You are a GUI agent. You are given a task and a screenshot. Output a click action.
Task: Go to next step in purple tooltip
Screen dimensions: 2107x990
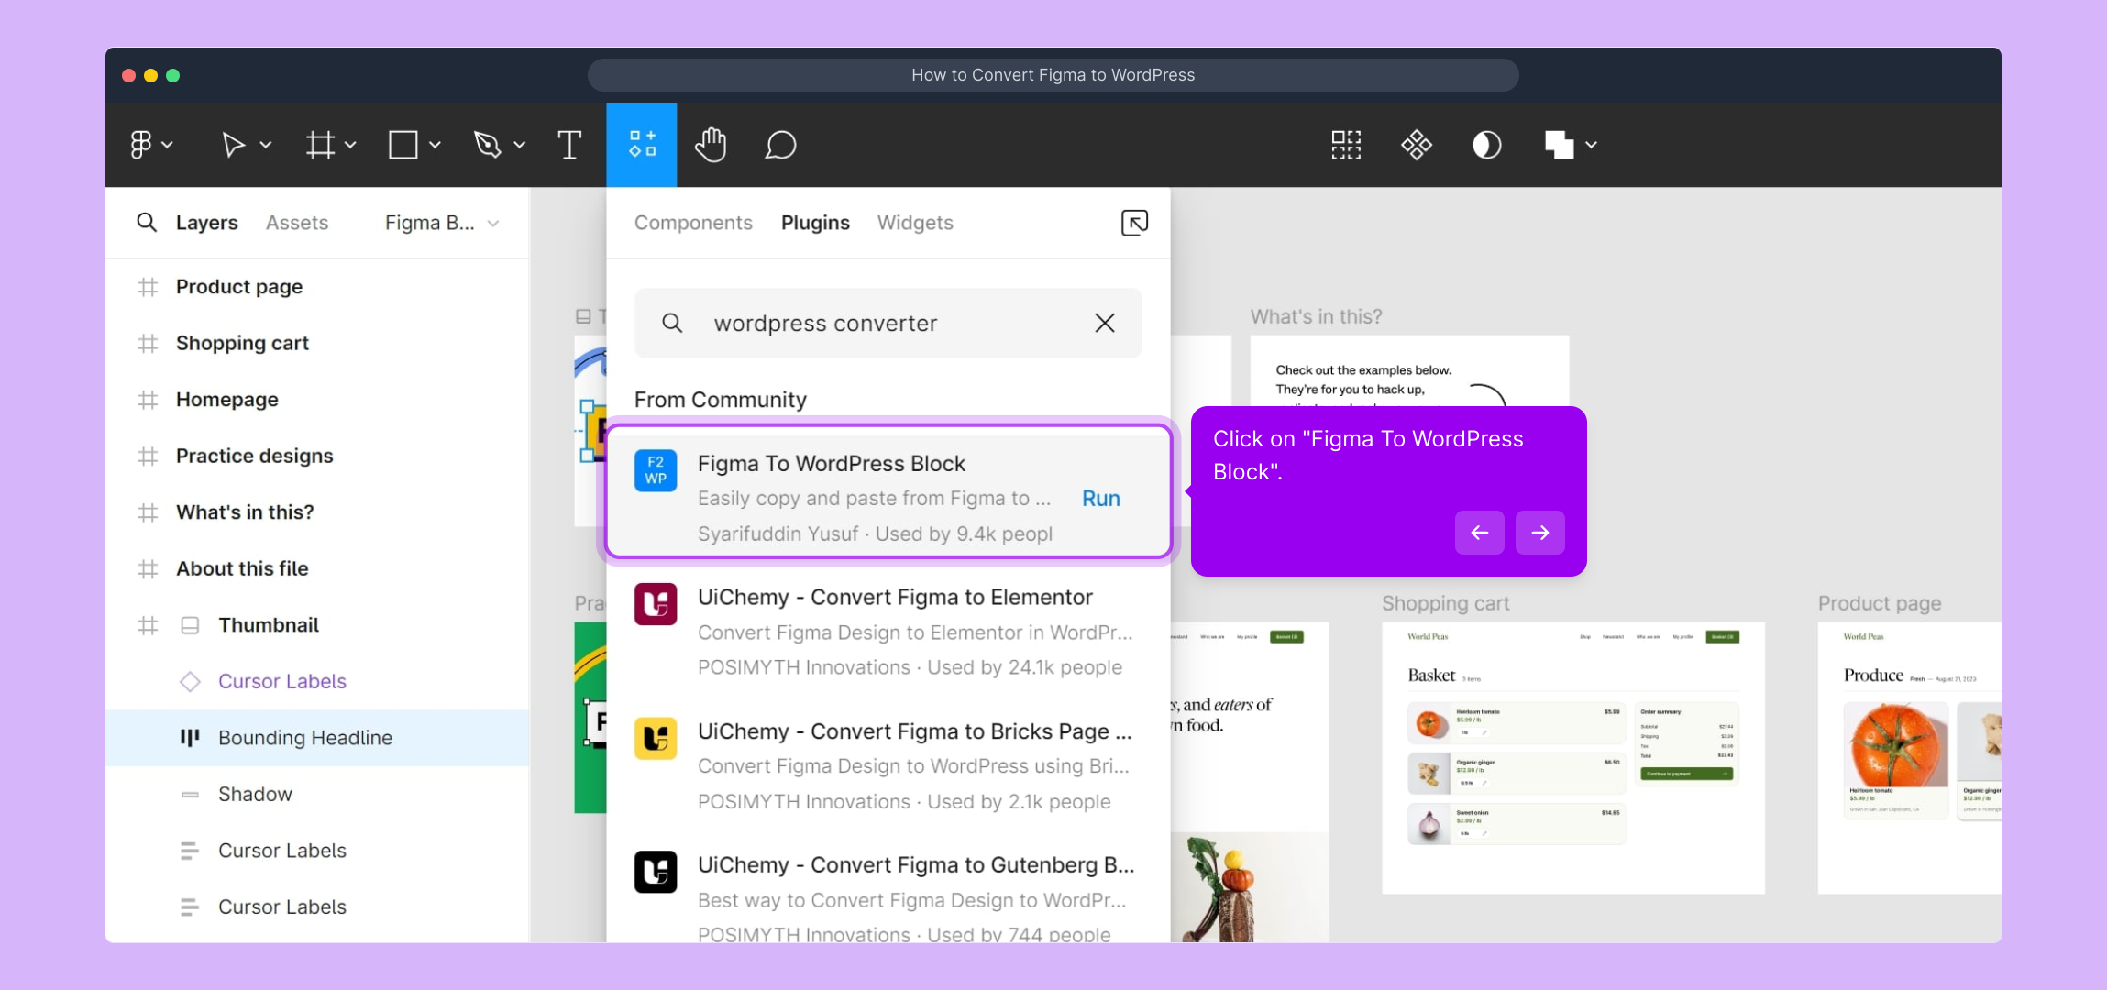click(x=1539, y=533)
